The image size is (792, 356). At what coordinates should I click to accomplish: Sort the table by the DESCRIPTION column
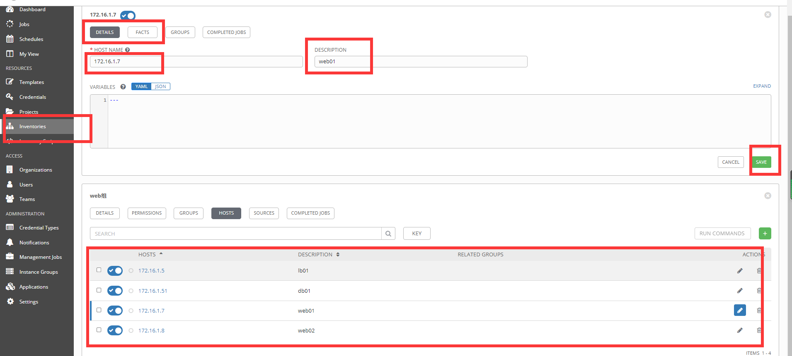319,255
